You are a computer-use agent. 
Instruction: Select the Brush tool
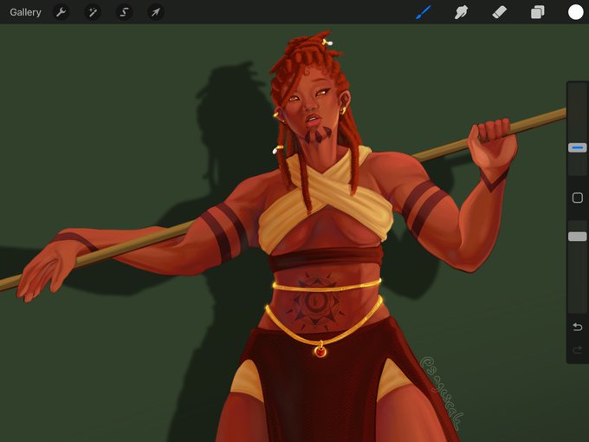[x=424, y=12]
